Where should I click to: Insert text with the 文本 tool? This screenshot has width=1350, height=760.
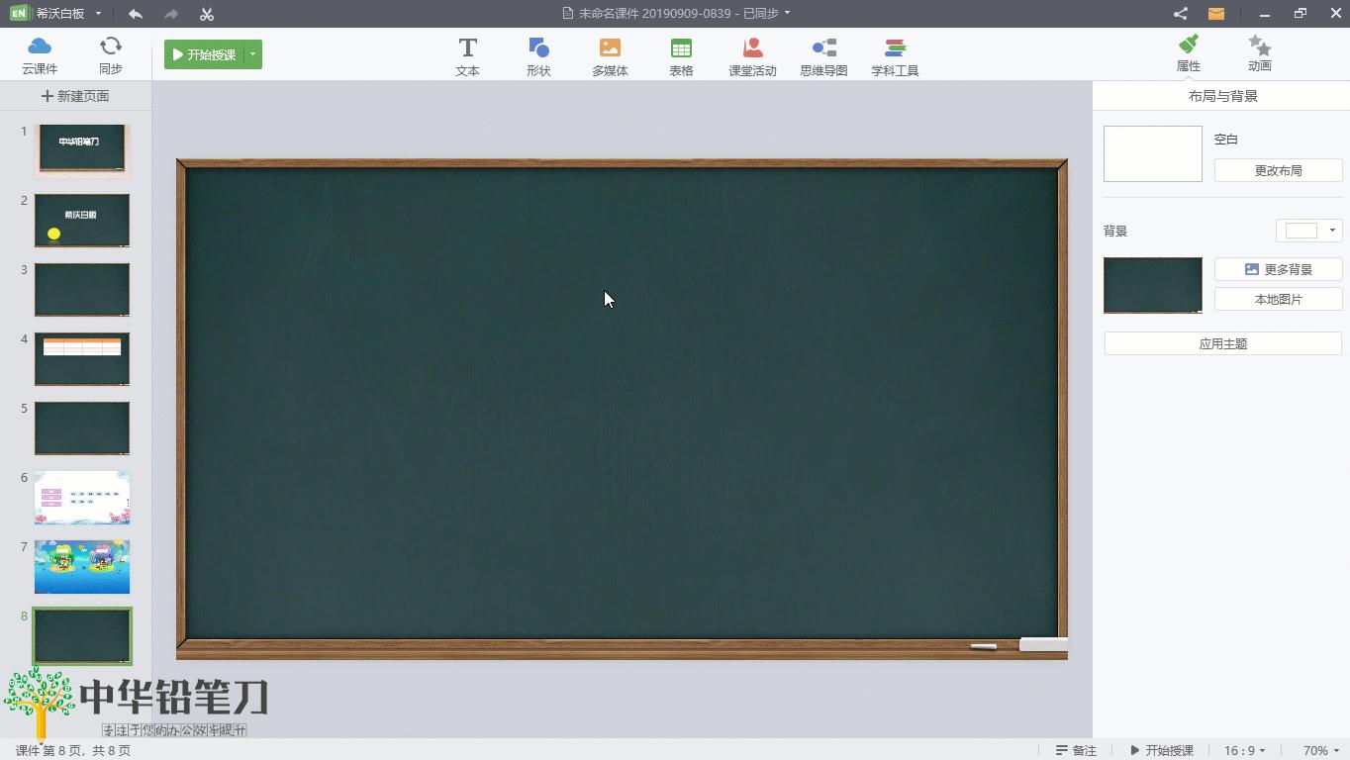(467, 56)
